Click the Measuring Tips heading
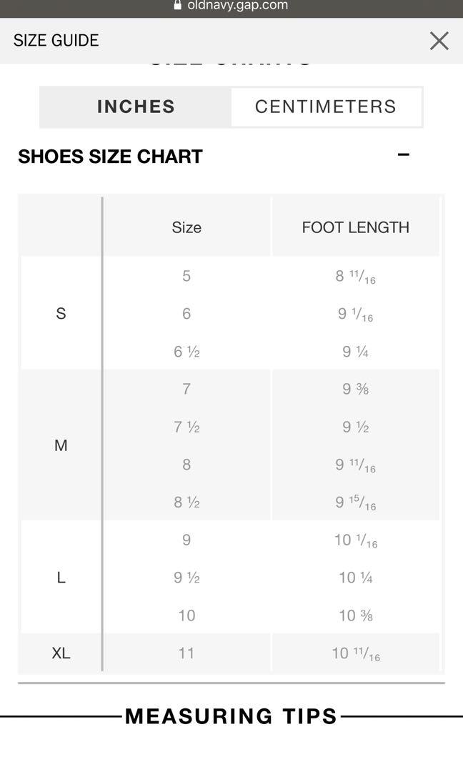Image resolution: width=463 pixels, height=772 pixels. point(231,716)
